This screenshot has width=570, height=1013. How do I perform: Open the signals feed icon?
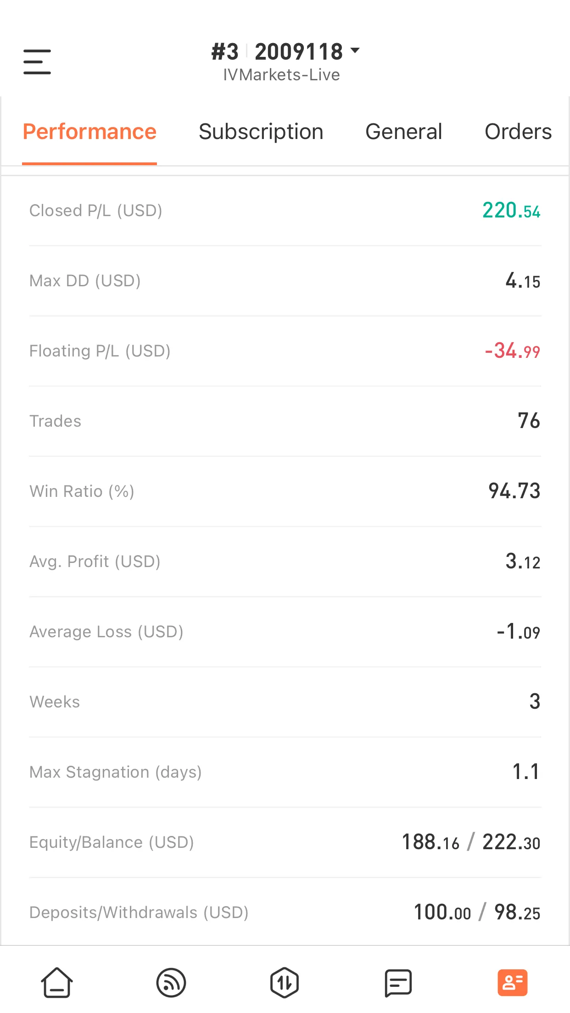(x=171, y=983)
